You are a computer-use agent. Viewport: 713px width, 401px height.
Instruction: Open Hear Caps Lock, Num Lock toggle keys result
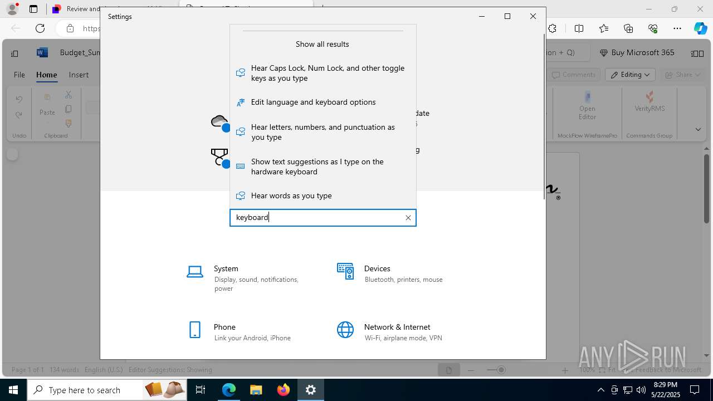click(323, 73)
